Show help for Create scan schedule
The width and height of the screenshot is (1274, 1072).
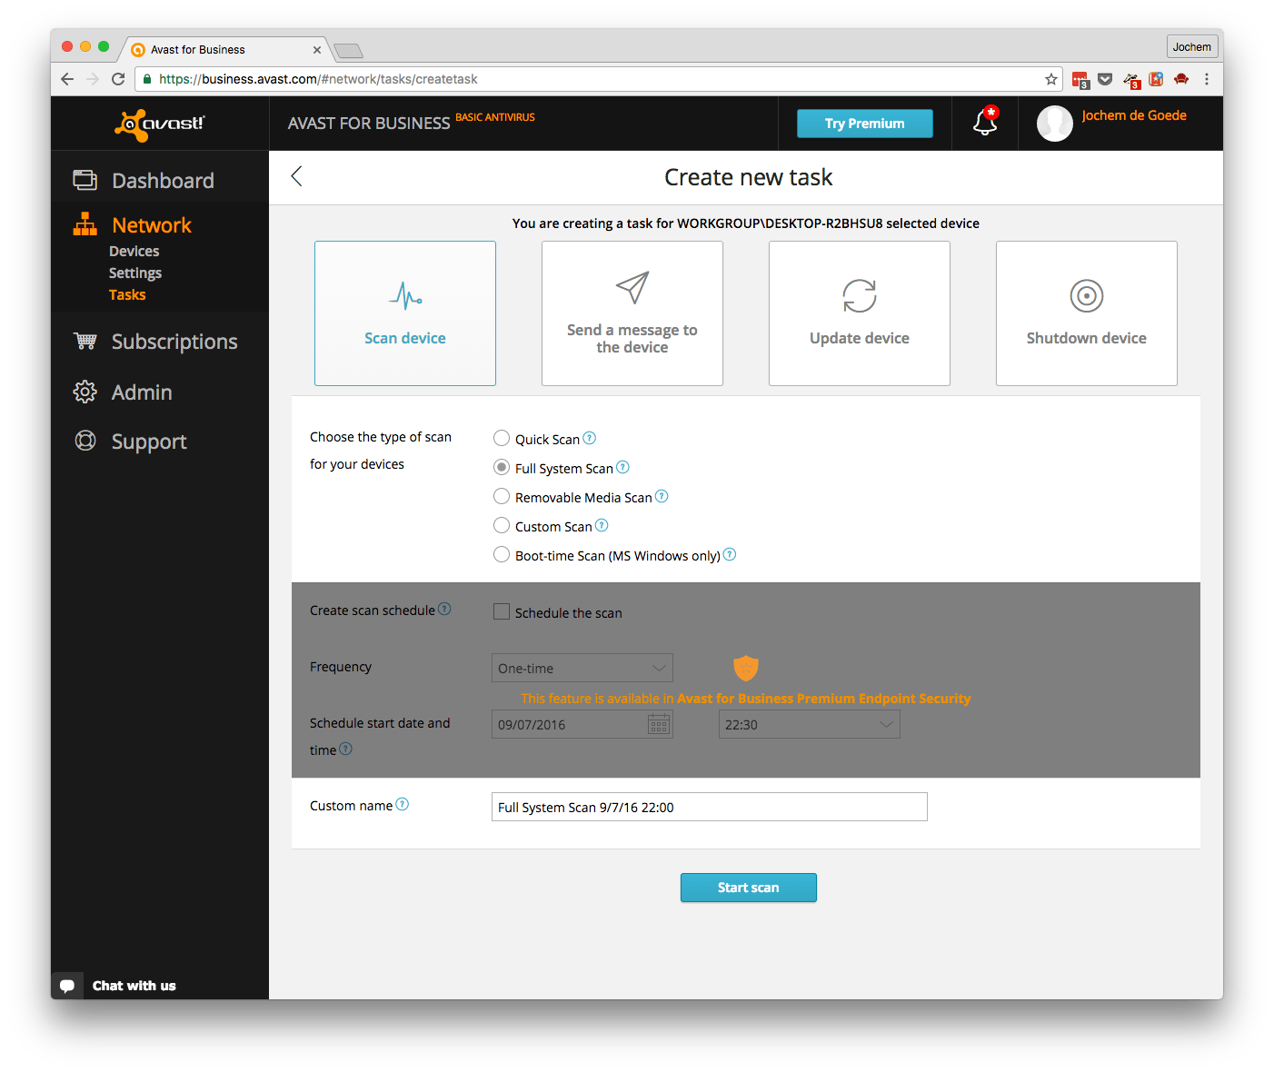(x=445, y=609)
